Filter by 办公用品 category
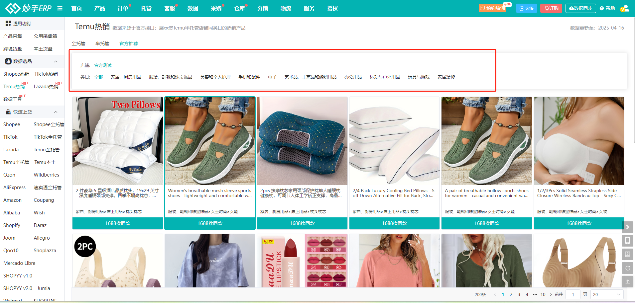Viewport: 635px width, 303px height. pos(353,77)
